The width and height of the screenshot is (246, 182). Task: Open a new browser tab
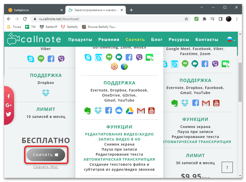(x=131, y=10)
